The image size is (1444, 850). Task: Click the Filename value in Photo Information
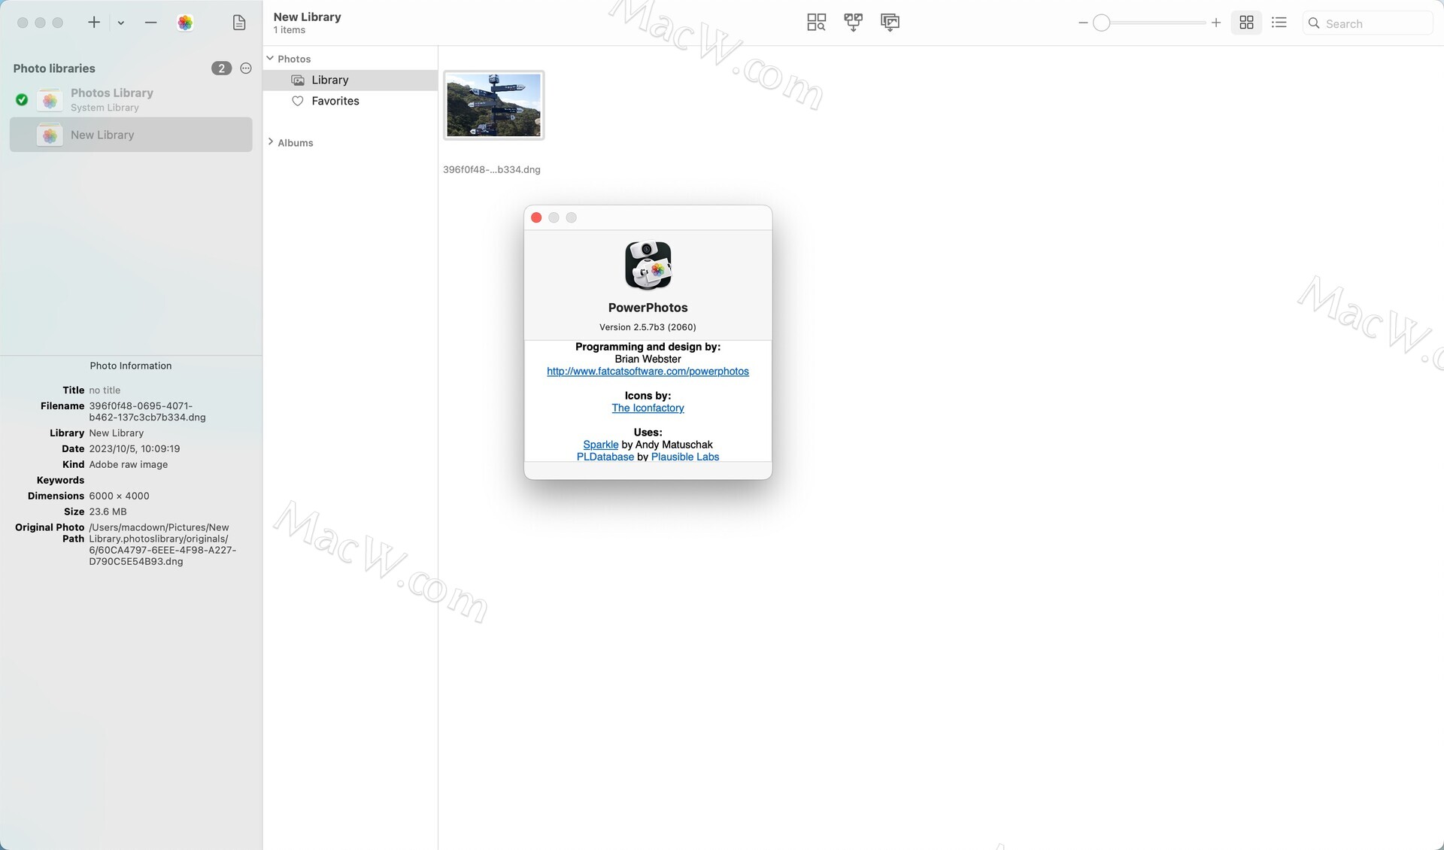click(x=147, y=411)
